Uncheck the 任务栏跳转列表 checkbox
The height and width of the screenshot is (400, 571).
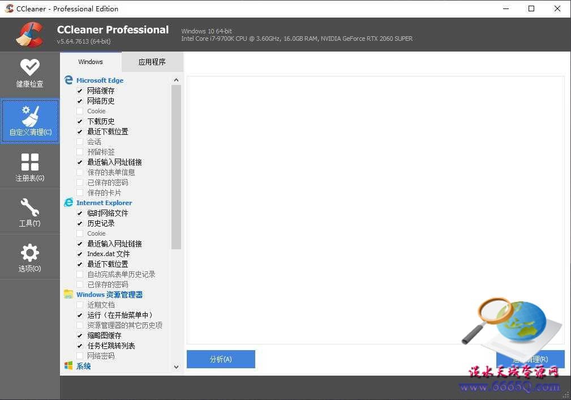tap(80, 346)
